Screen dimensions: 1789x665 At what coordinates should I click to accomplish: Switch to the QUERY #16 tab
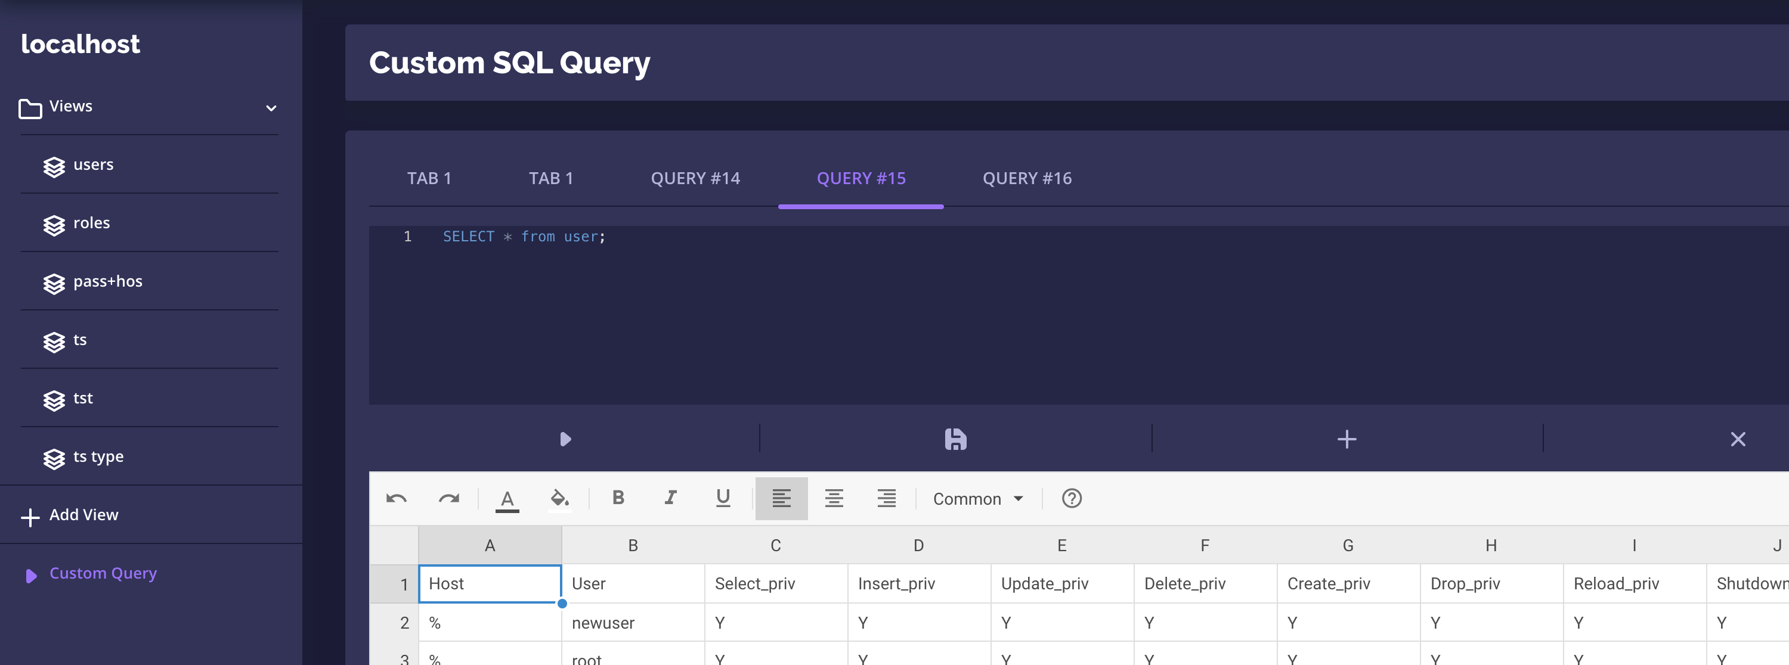1026,178
